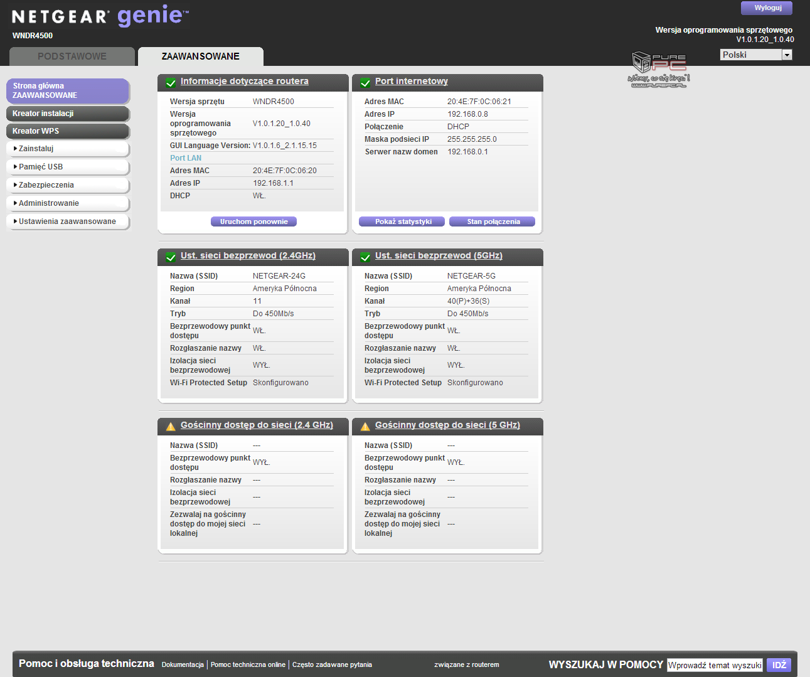Image resolution: width=810 pixels, height=677 pixels.
Task: Click the warning icon for 2.4 GHz guest access
Action: click(170, 426)
